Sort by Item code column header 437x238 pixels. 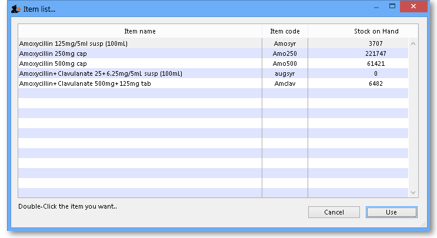[x=285, y=31]
